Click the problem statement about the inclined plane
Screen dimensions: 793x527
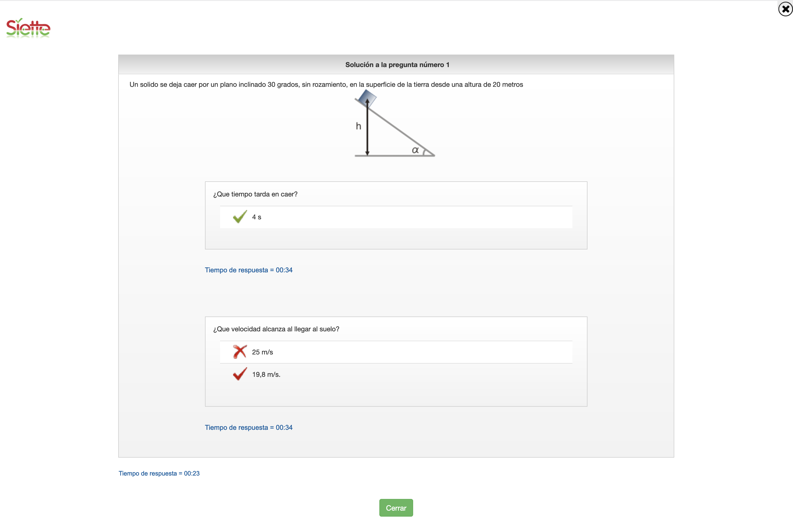326,85
